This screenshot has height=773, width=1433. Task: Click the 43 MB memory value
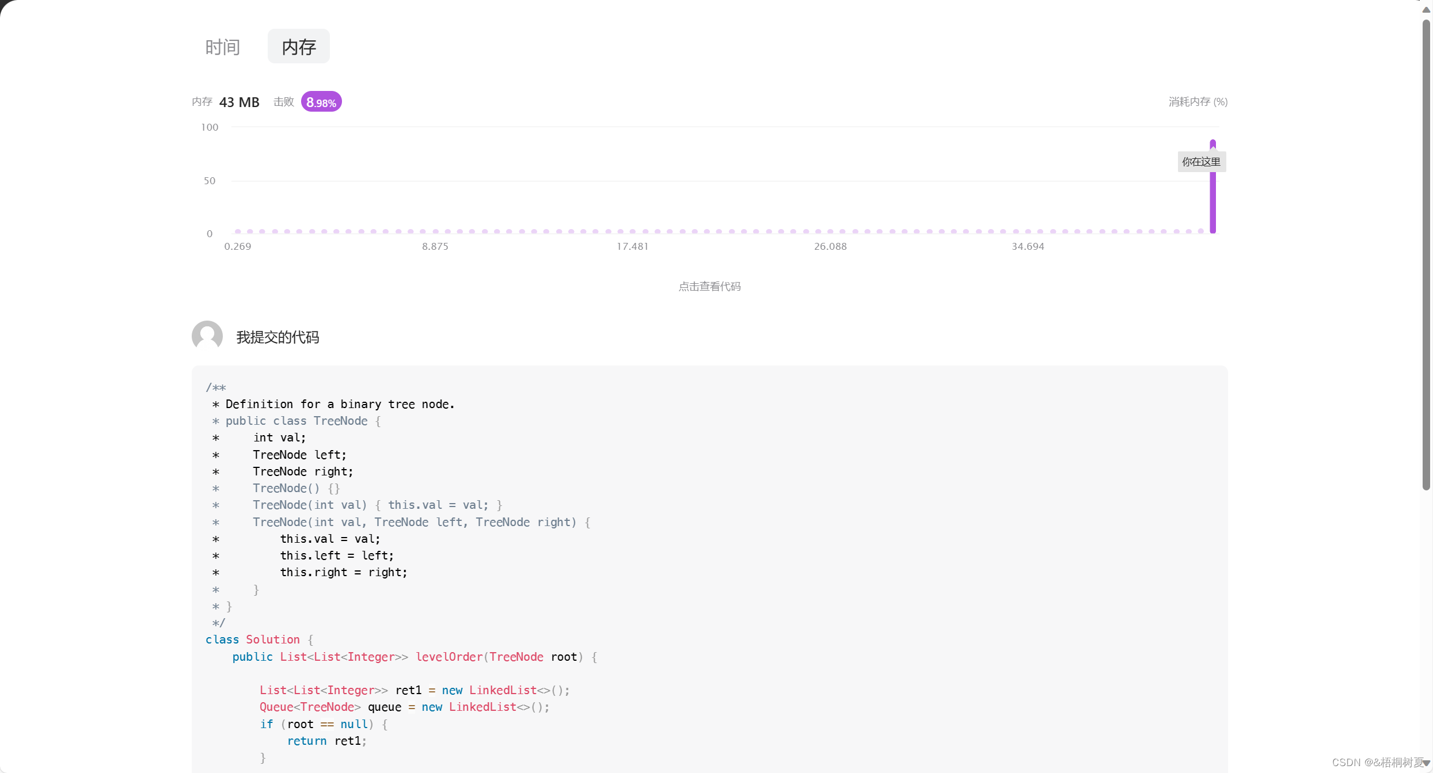tap(240, 102)
